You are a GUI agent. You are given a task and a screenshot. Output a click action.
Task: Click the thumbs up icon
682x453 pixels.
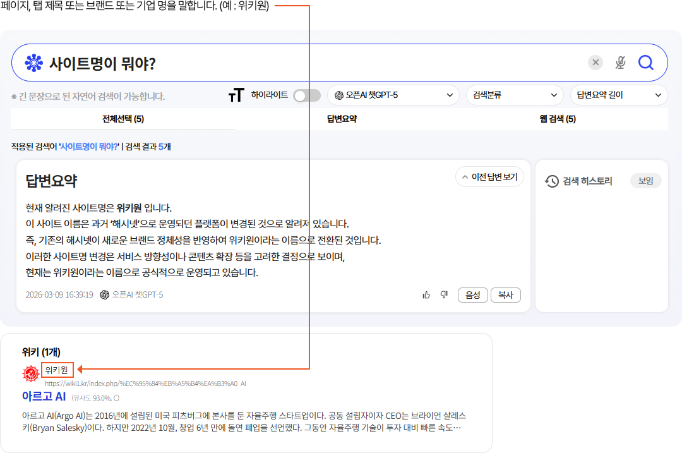(x=426, y=294)
